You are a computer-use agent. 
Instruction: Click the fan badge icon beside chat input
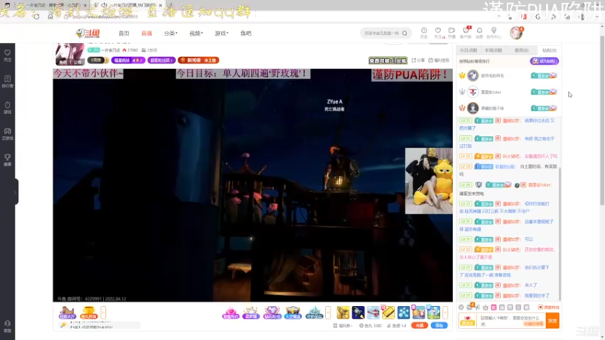point(467,320)
